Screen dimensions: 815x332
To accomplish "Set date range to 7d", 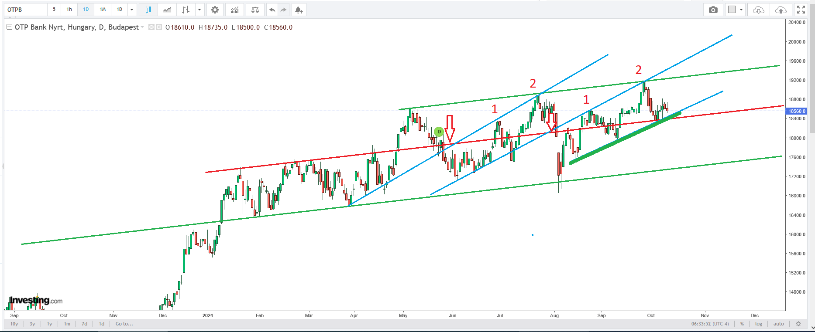I will tap(85, 324).
